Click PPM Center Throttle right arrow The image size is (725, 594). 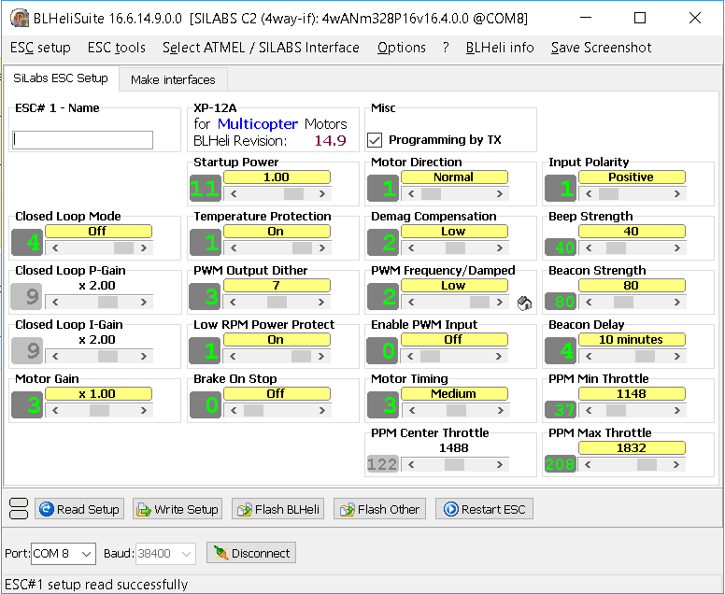coord(500,464)
